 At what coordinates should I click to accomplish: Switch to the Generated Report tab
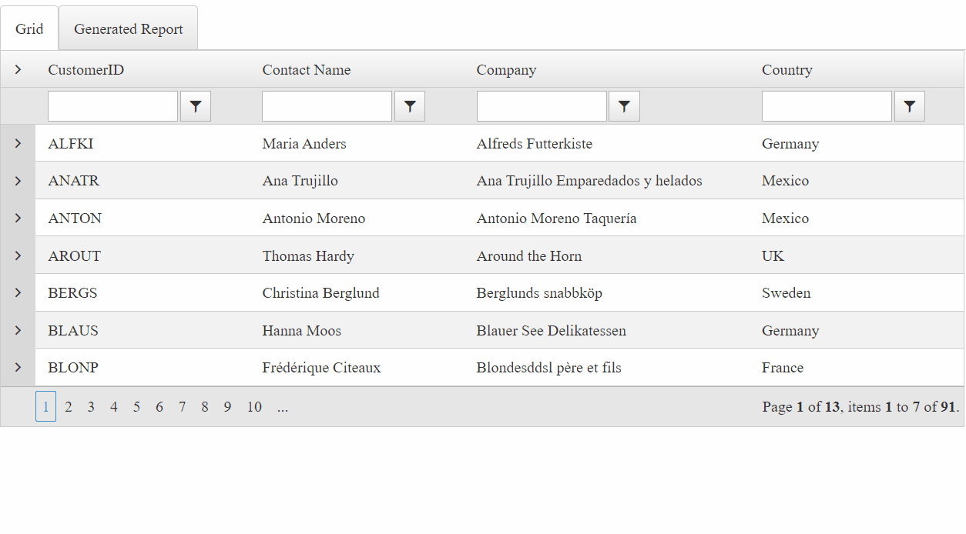tap(128, 28)
